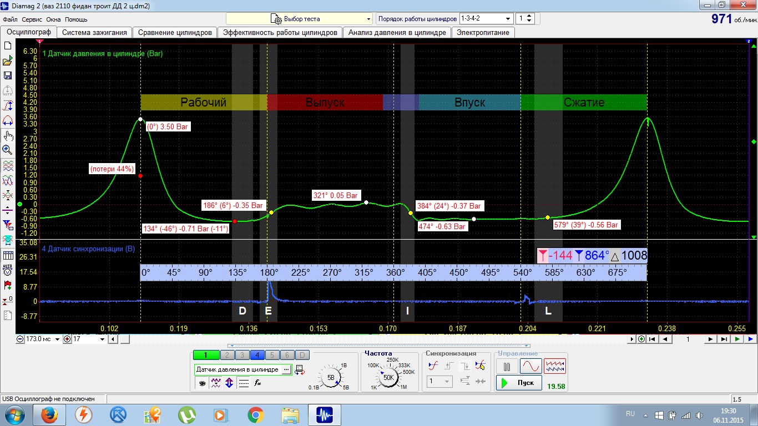Open the Помощь menu
The image size is (758, 426).
[x=76, y=19]
